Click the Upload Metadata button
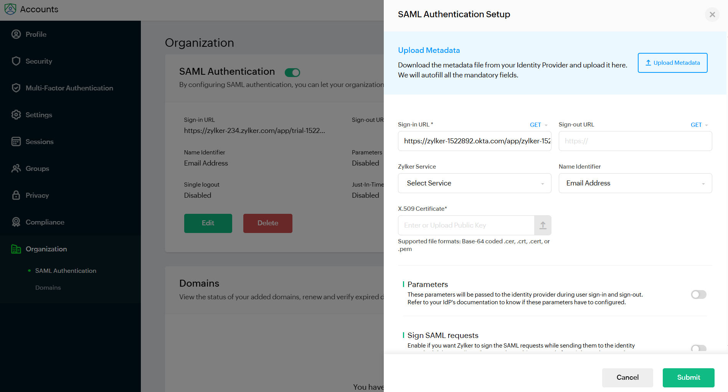The height and width of the screenshot is (392, 728). coord(673,63)
